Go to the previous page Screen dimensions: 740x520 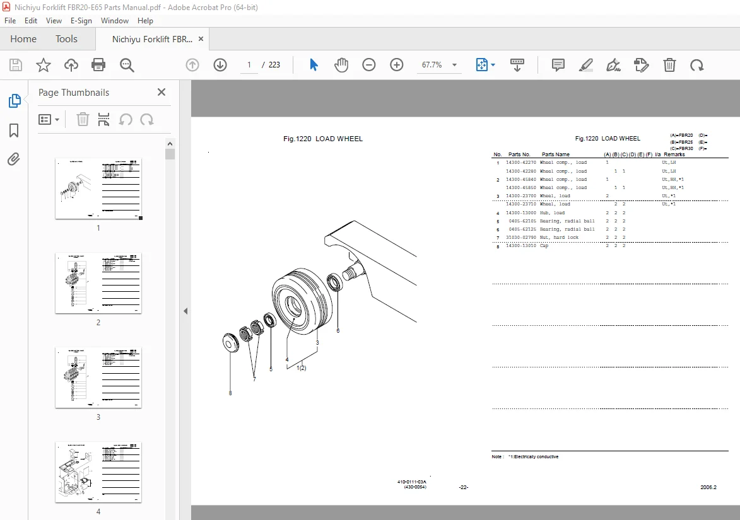[x=192, y=65]
